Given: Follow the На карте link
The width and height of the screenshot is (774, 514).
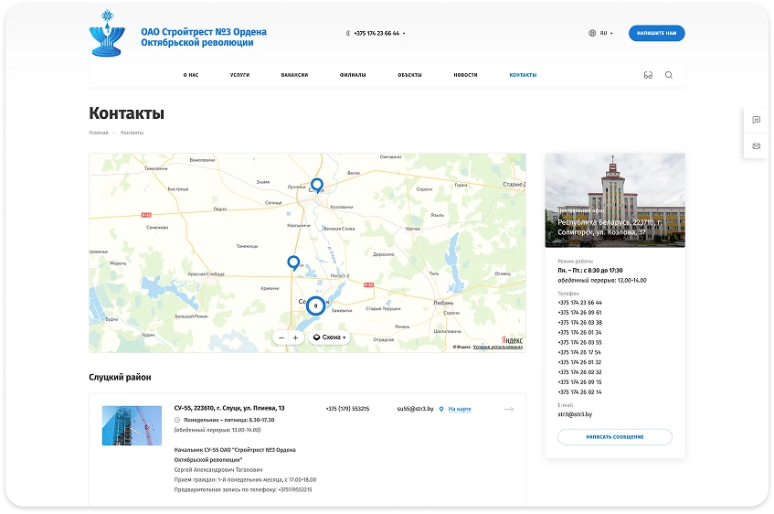Looking at the screenshot, I should pyautogui.click(x=460, y=409).
